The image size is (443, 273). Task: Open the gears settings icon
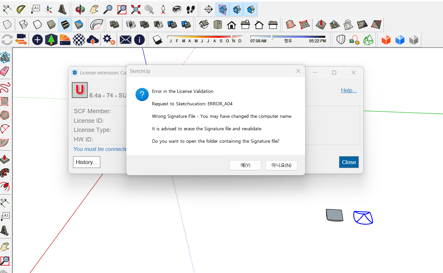(109, 40)
